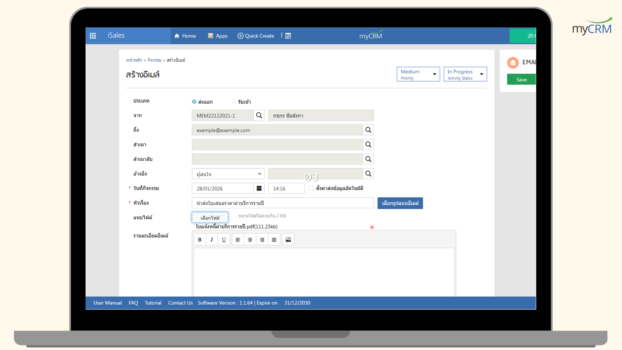Click search icon next to MEM22122021-1 field
622x350 pixels.
pos(259,115)
